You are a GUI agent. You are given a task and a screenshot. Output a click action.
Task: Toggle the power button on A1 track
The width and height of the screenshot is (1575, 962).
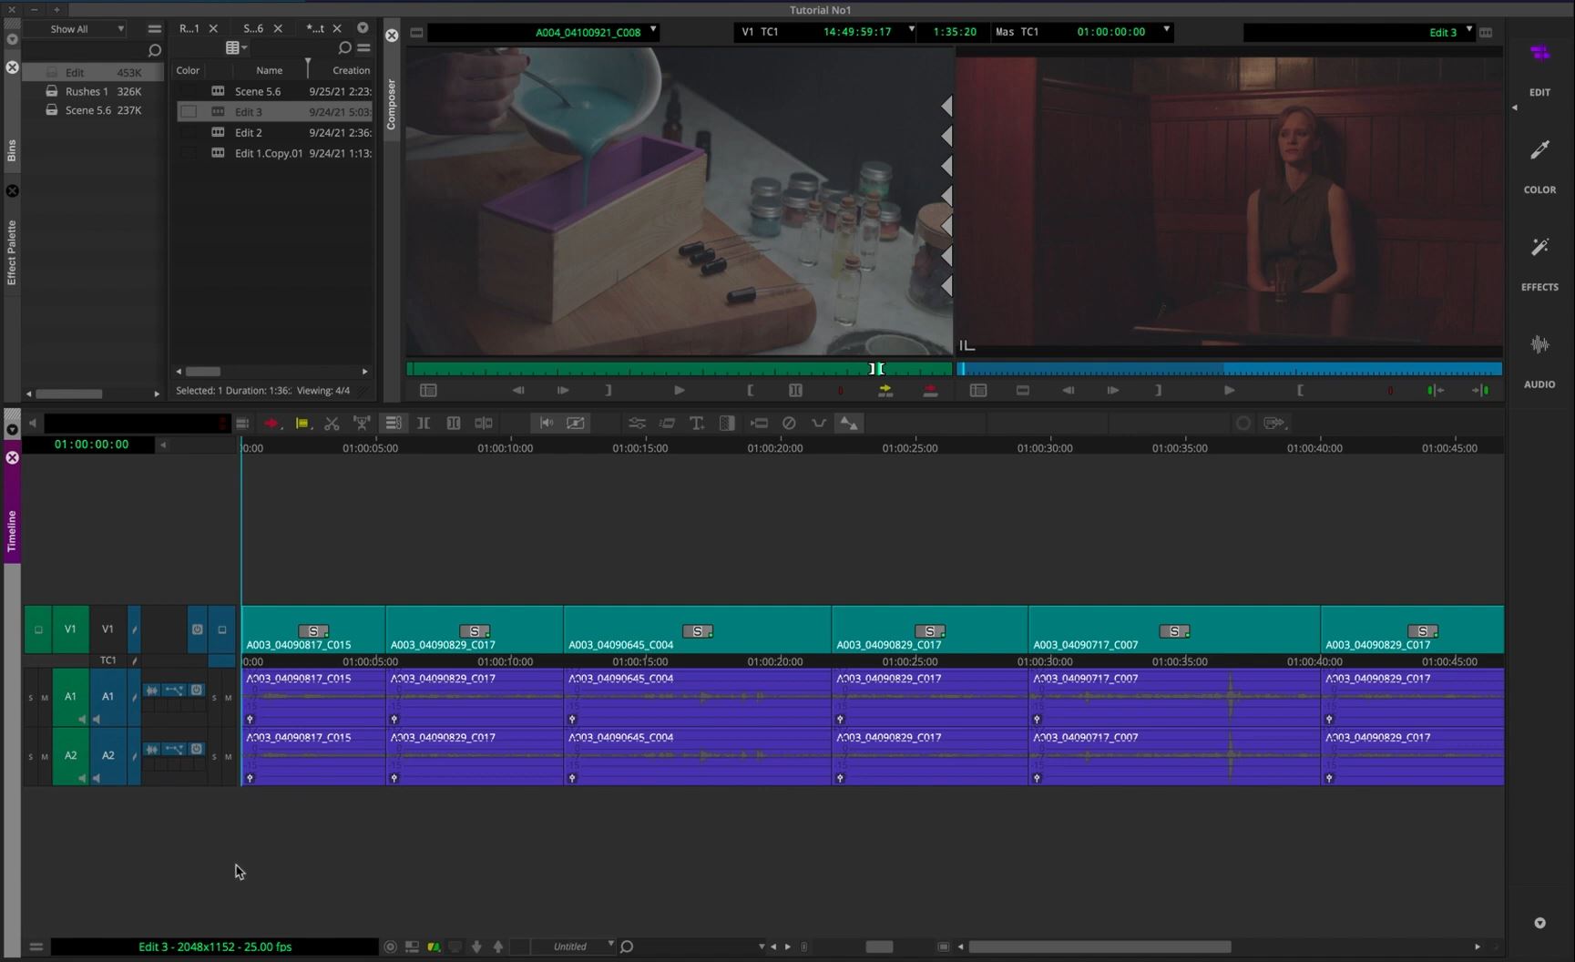coord(197,690)
